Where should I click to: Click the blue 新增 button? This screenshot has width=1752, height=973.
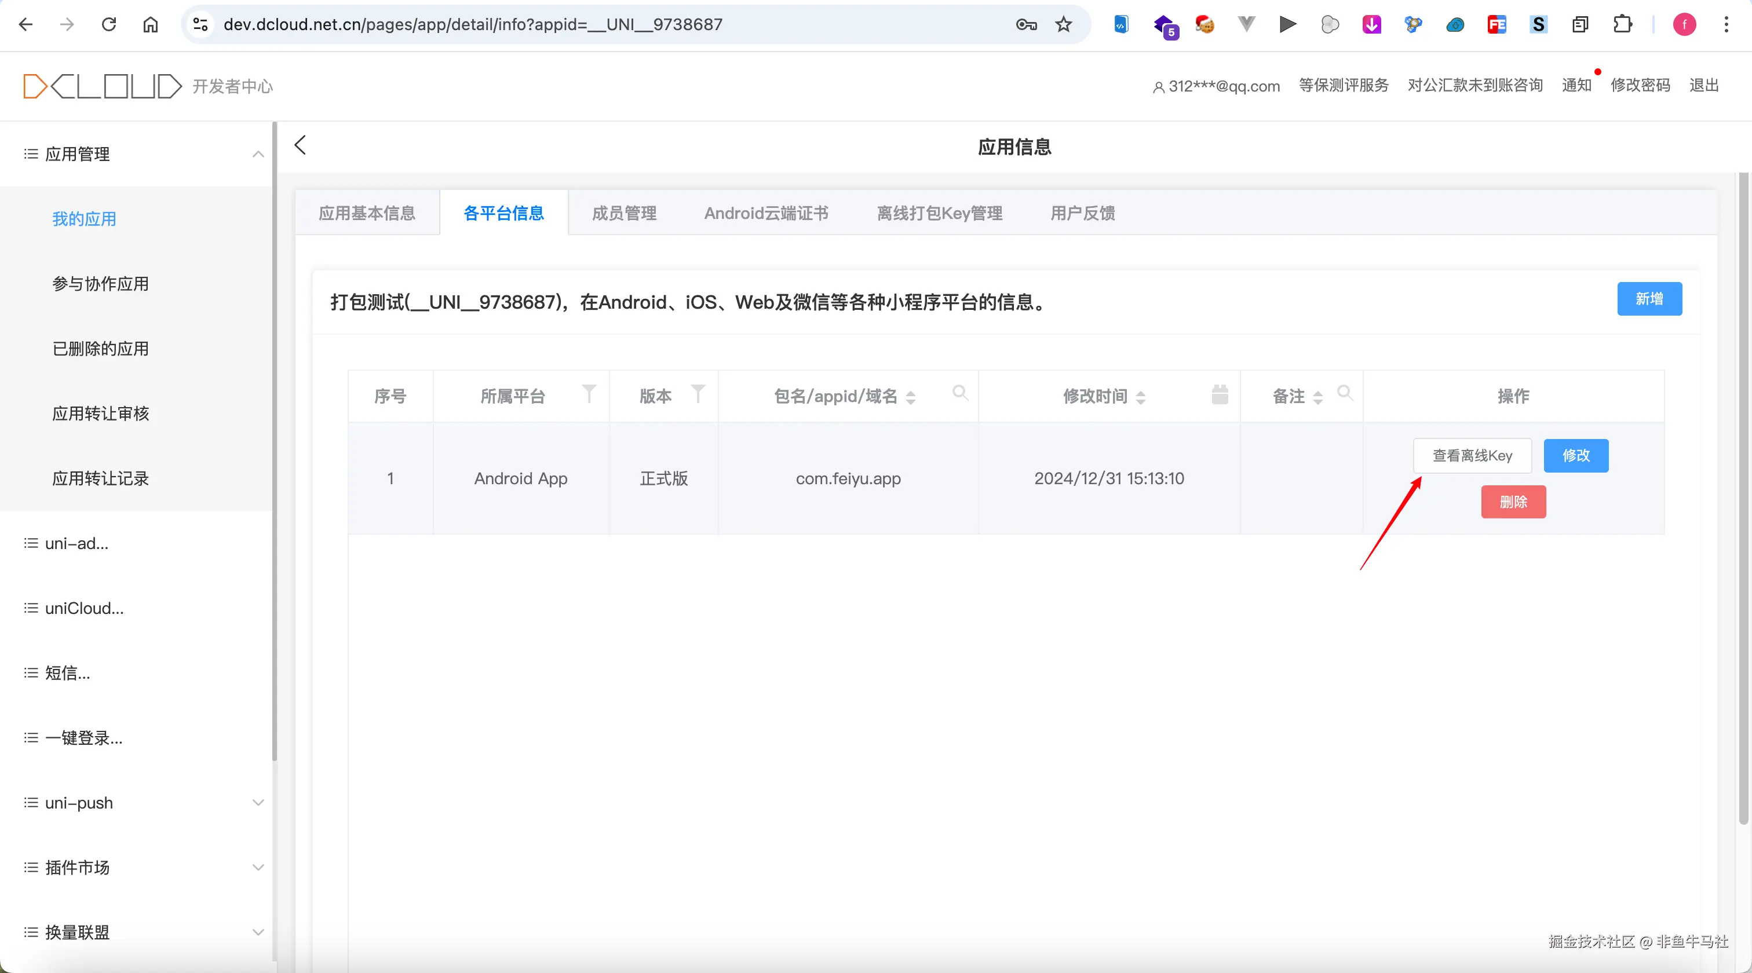pyautogui.click(x=1649, y=298)
